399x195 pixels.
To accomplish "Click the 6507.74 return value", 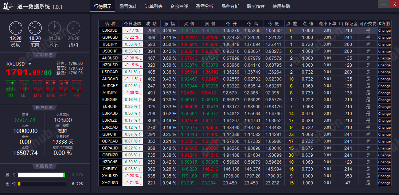I will pos(25,120).
